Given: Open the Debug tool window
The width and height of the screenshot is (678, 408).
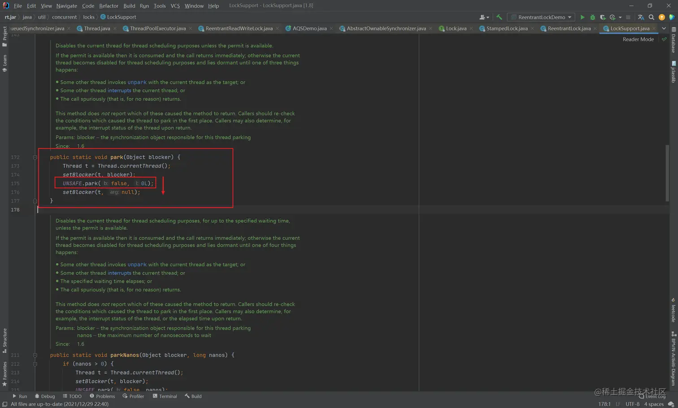Looking at the screenshot, I should coord(44,396).
